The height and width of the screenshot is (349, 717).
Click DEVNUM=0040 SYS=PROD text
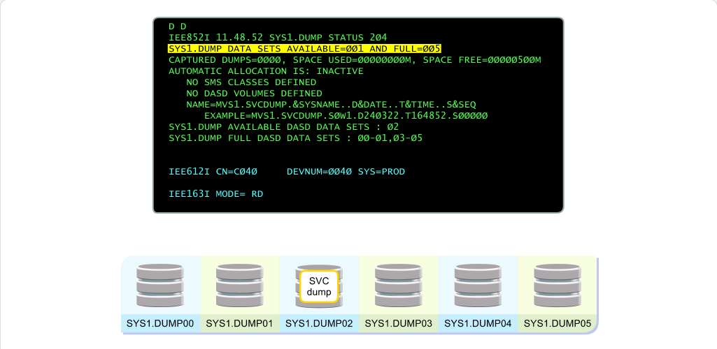pyautogui.click(x=346, y=172)
